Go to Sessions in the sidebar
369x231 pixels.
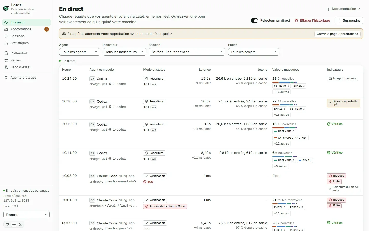[x=26, y=36]
